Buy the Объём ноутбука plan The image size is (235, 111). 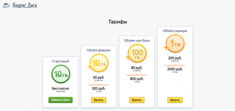coord(137,100)
